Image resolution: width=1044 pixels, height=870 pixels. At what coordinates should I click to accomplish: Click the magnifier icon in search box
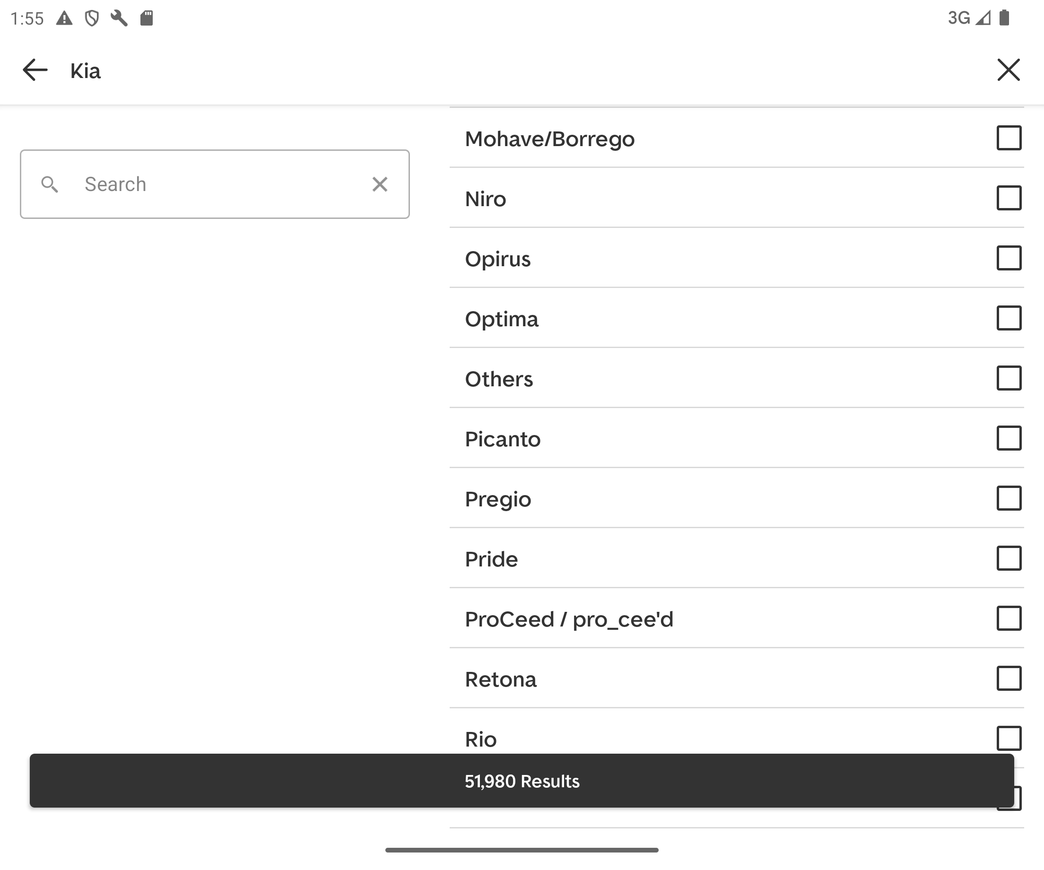(x=49, y=184)
